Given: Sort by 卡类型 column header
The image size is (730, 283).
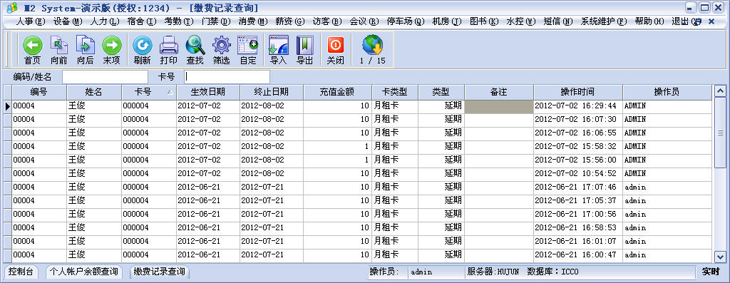Looking at the screenshot, I should click(395, 92).
